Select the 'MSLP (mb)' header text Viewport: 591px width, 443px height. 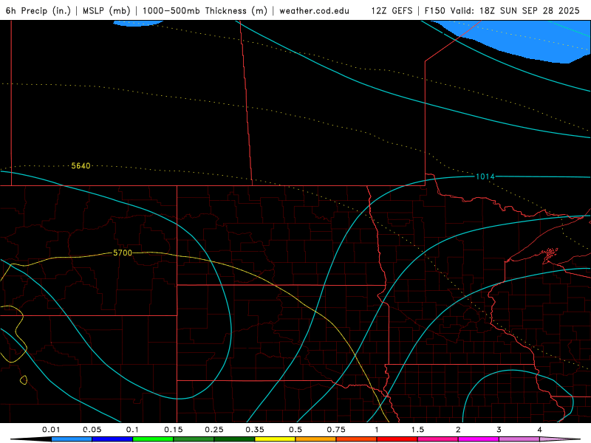[x=106, y=10]
